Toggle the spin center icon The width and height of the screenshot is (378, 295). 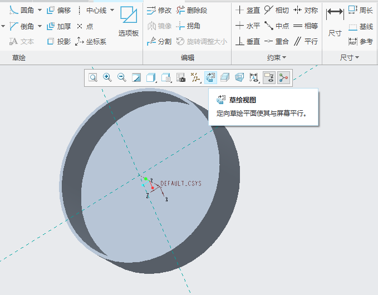283,77
